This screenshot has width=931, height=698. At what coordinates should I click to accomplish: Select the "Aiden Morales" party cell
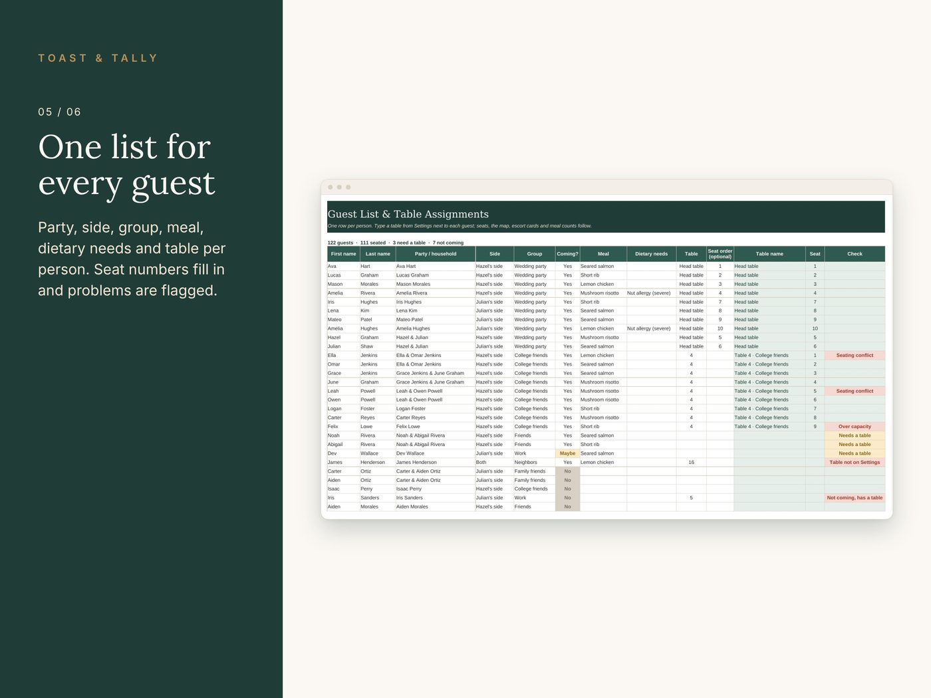pyautogui.click(x=436, y=507)
